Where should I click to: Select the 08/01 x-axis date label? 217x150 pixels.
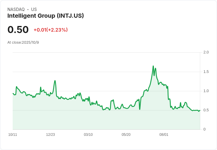click(164, 135)
